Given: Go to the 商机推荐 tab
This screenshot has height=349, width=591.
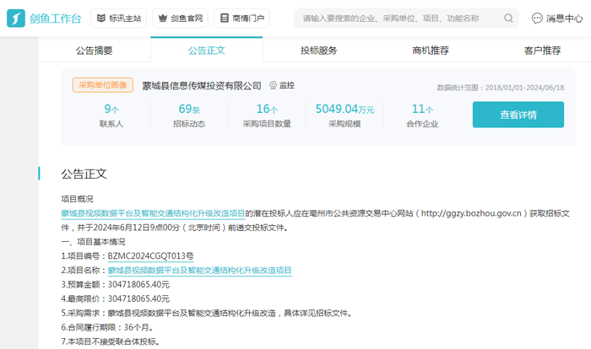Looking at the screenshot, I should tap(430, 51).
